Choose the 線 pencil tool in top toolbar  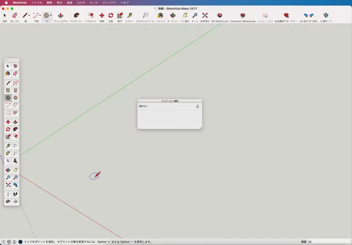point(25,15)
